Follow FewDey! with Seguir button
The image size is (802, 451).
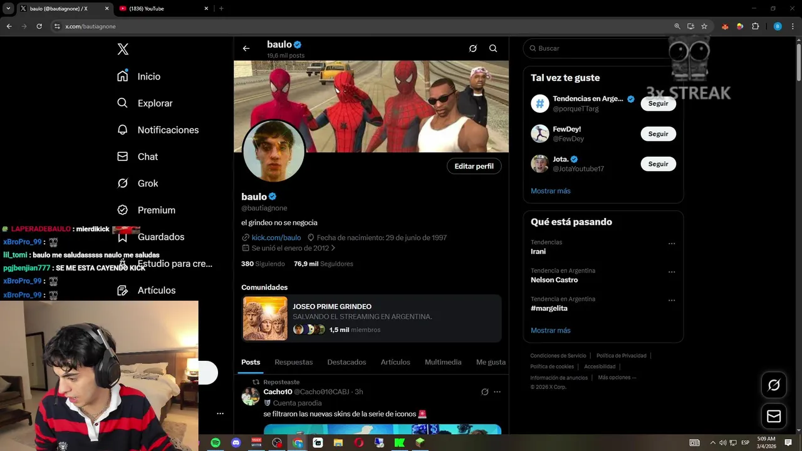[658, 133]
